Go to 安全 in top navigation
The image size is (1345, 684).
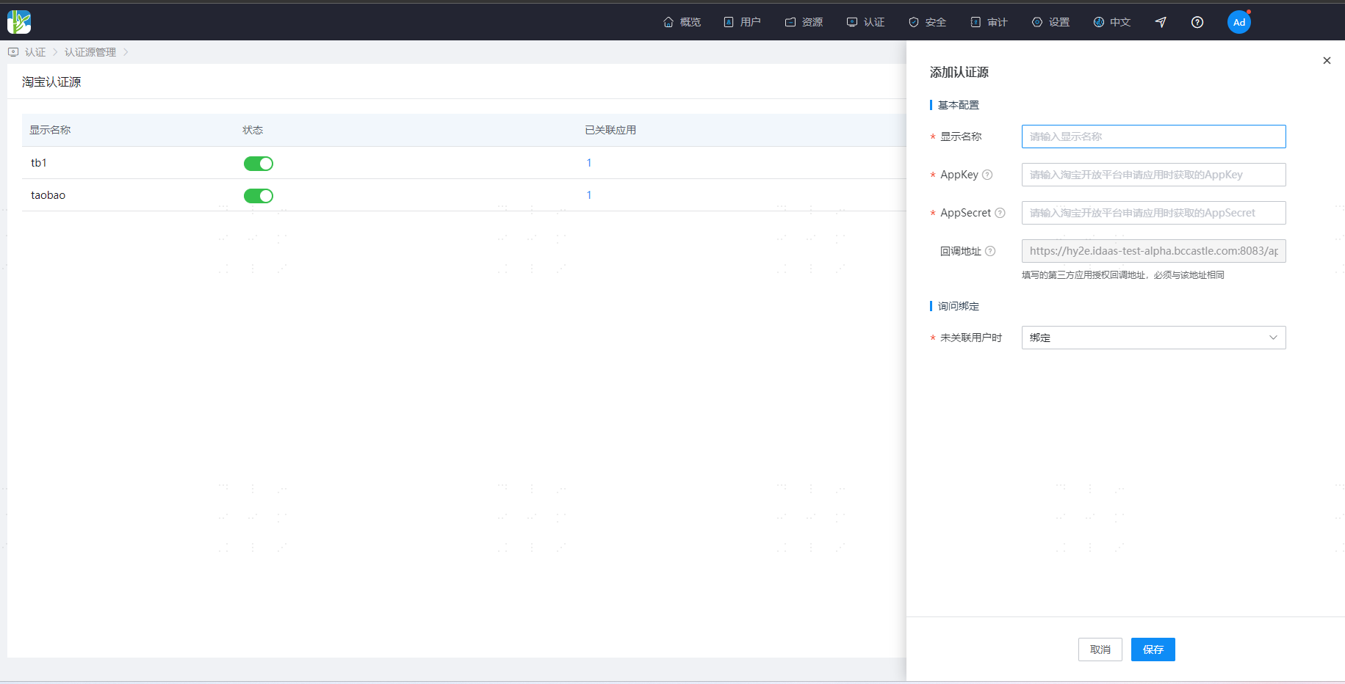pyautogui.click(x=927, y=22)
